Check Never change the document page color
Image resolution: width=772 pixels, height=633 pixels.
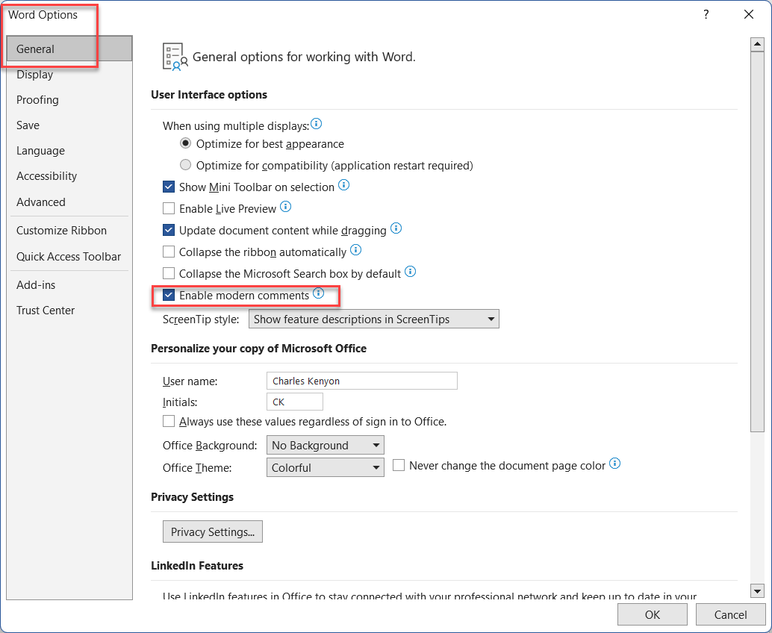(399, 465)
